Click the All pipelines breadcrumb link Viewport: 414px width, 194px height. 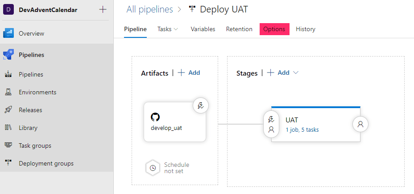149,9
